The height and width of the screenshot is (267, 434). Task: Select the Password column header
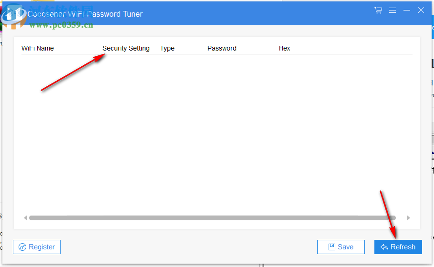222,48
